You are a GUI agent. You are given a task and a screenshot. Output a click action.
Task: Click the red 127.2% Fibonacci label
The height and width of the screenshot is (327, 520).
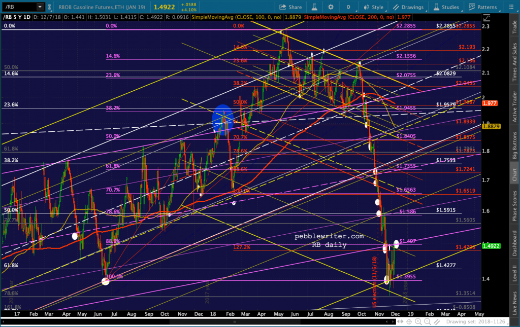242,247
